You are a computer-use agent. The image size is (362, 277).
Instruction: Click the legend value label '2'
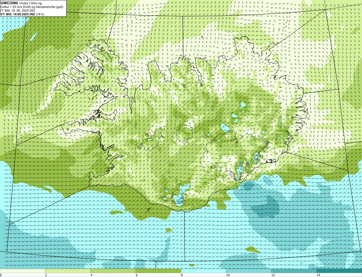46,275
